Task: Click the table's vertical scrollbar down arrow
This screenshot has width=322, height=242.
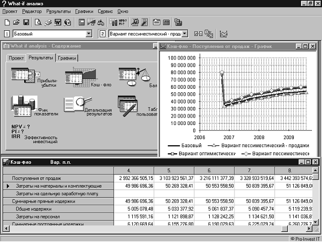Action: (x=315, y=222)
